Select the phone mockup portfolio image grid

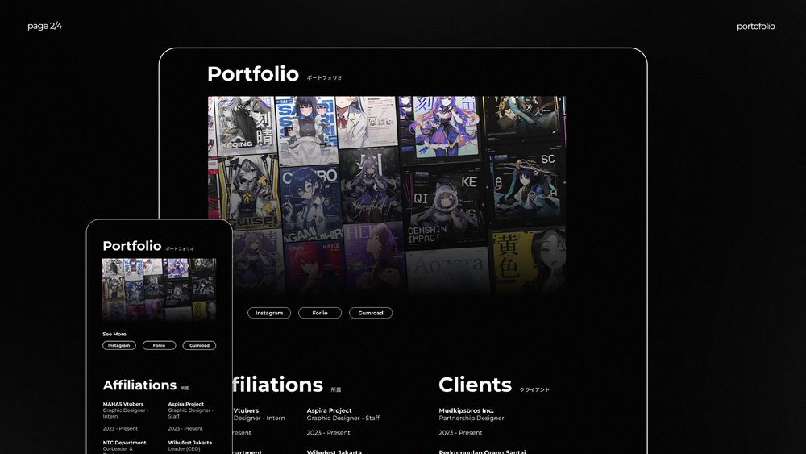159,289
